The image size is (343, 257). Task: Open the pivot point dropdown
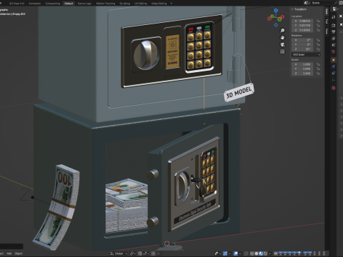132,253
